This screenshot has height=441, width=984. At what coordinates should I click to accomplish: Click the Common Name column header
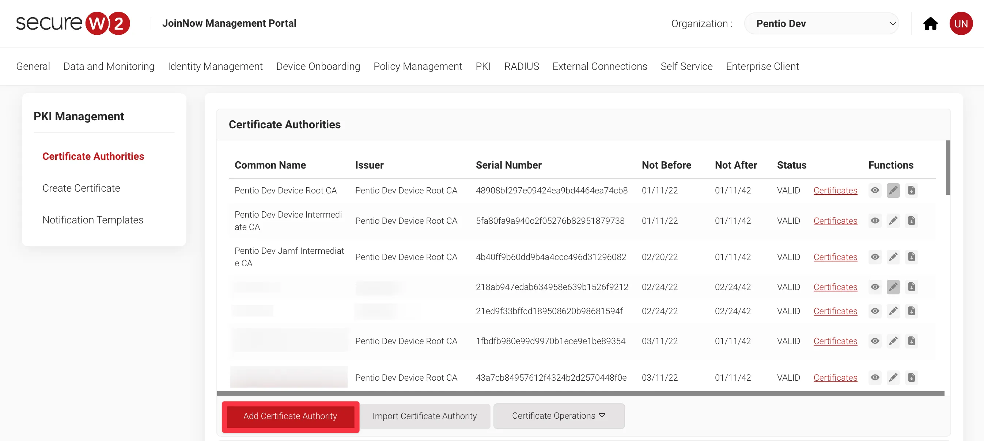click(x=270, y=165)
